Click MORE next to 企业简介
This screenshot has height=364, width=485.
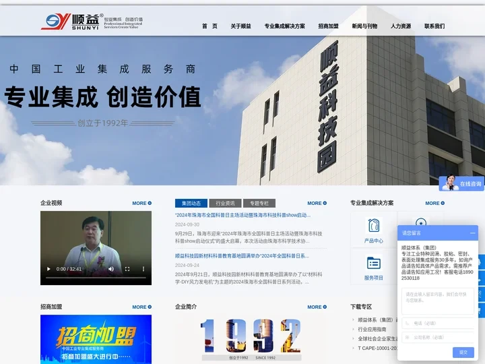coord(317,307)
